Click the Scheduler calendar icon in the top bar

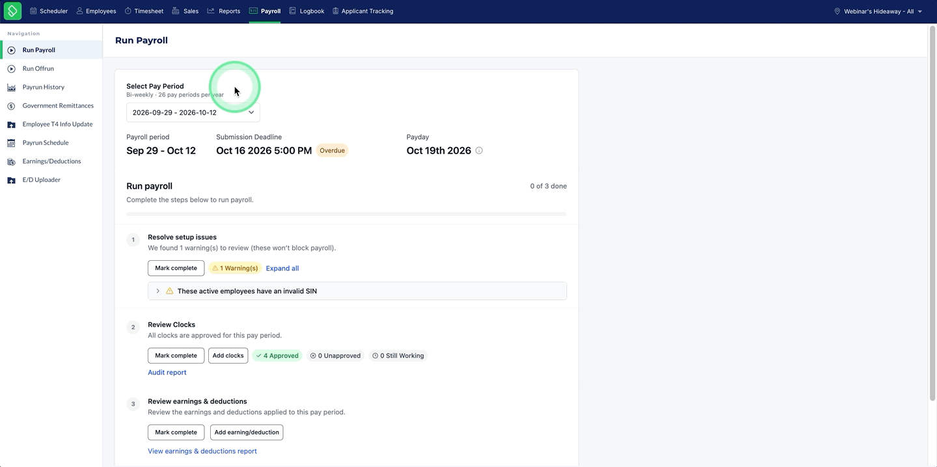pos(33,11)
